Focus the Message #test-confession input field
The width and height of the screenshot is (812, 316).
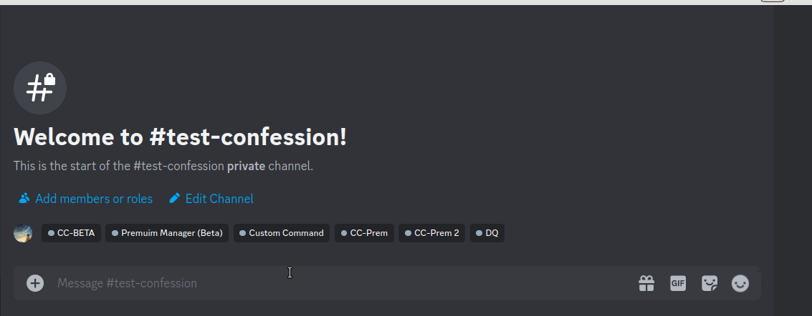[x=342, y=283]
